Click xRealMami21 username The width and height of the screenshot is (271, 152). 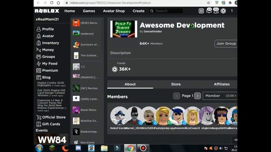tap(47, 19)
